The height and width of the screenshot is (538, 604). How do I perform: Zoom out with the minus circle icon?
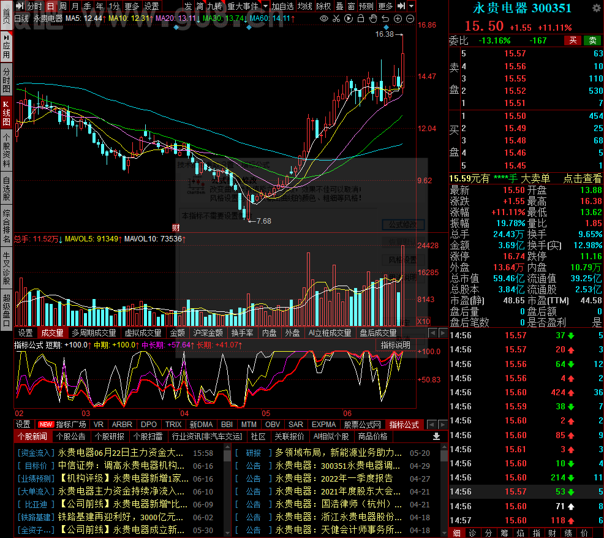coord(410,18)
